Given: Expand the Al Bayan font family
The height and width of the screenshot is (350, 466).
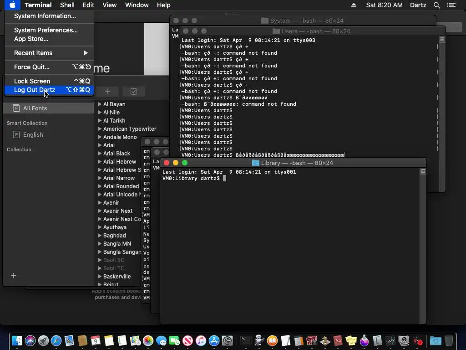Looking at the screenshot, I should pos(100,104).
